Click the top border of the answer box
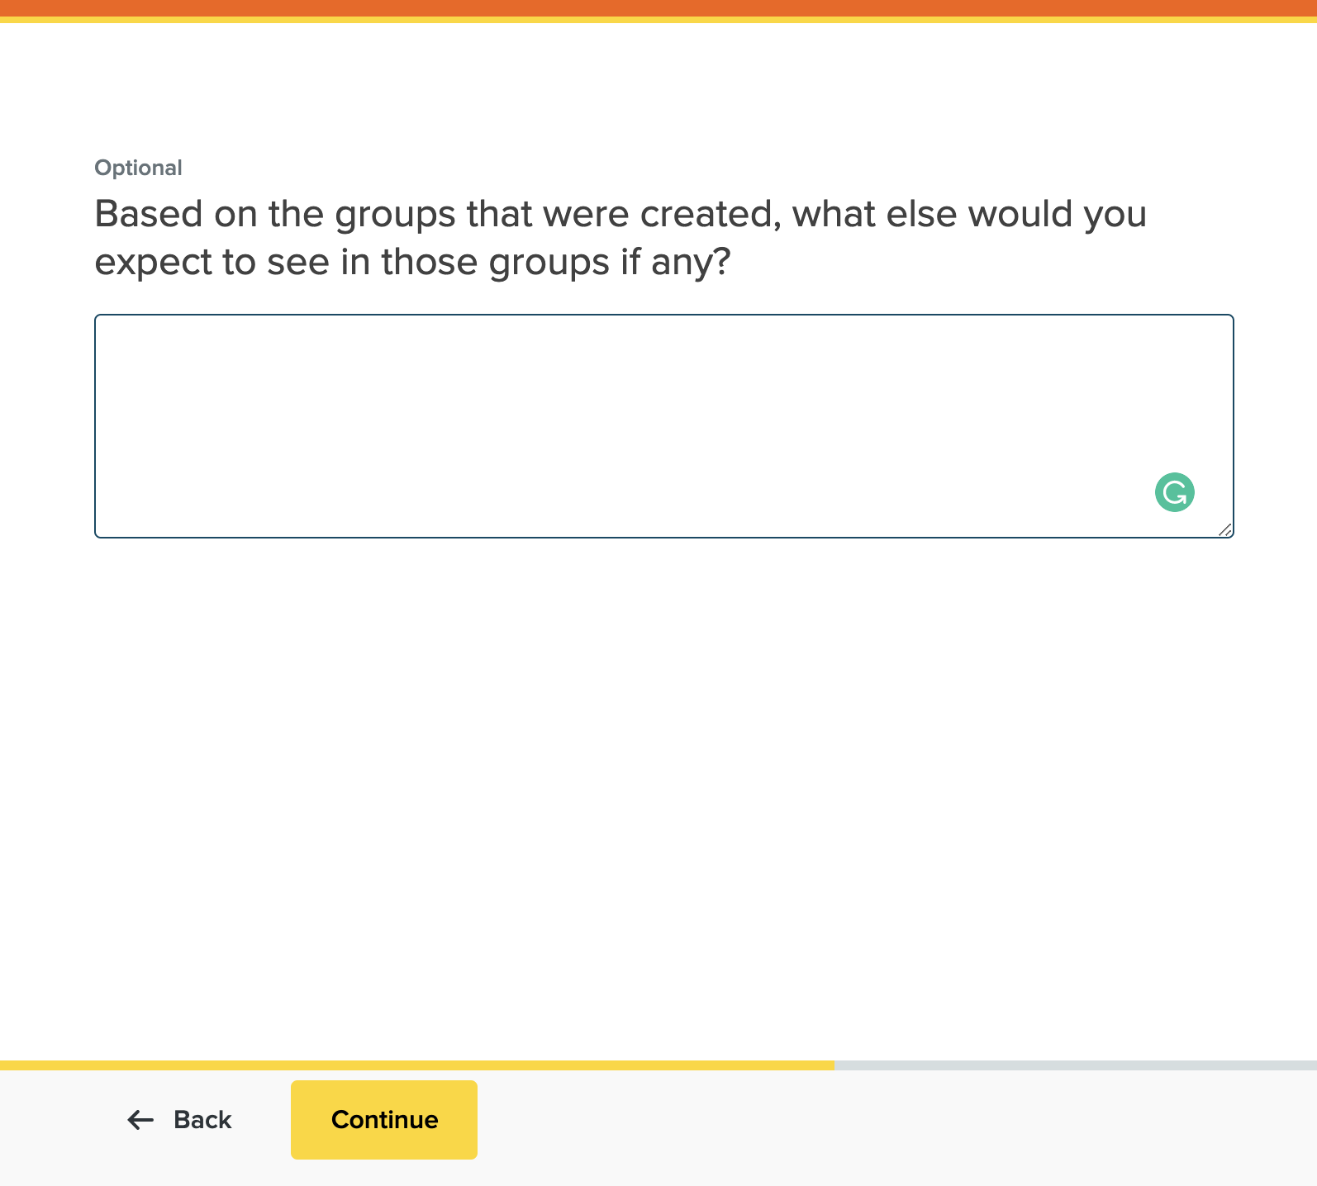This screenshot has height=1186, width=1317. [661, 315]
